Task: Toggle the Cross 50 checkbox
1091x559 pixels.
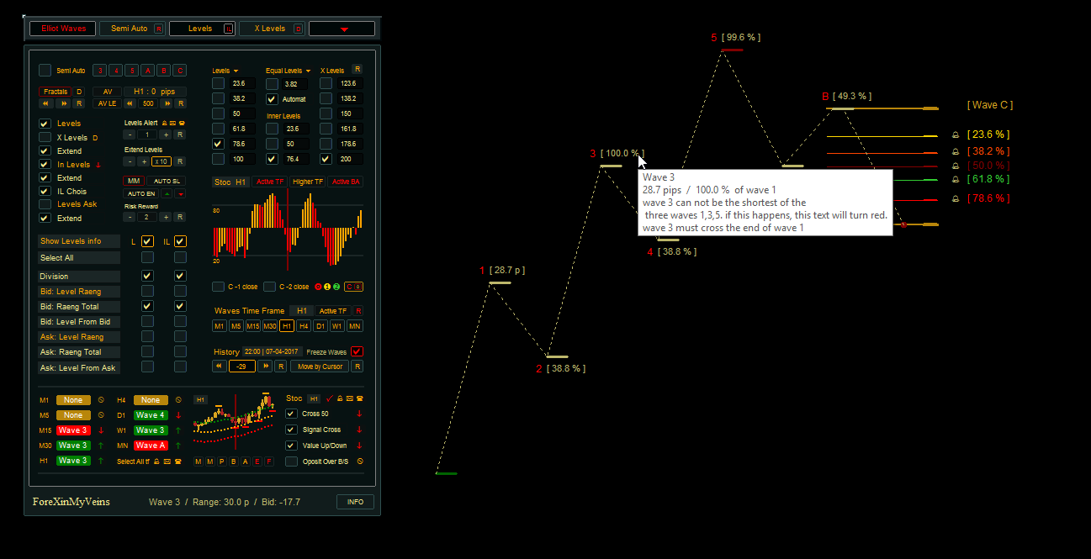Action: (x=291, y=414)
